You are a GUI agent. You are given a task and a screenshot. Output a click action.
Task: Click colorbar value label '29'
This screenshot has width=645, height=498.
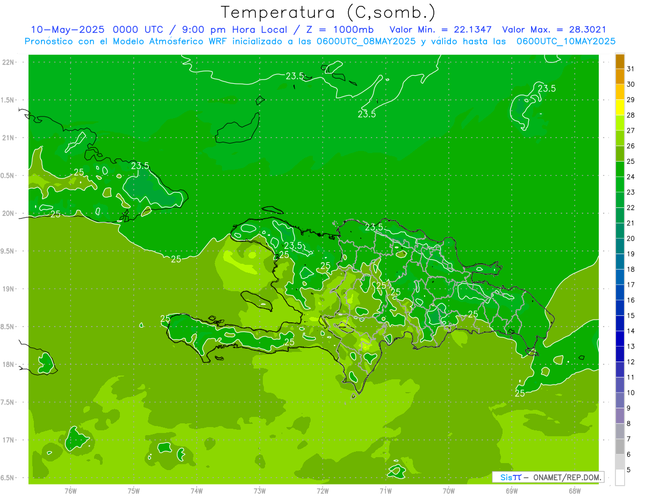tap(631, 99)
